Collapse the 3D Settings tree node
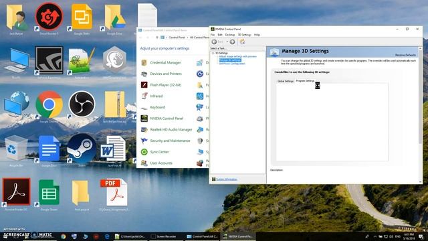 click(x=213, y=53)
